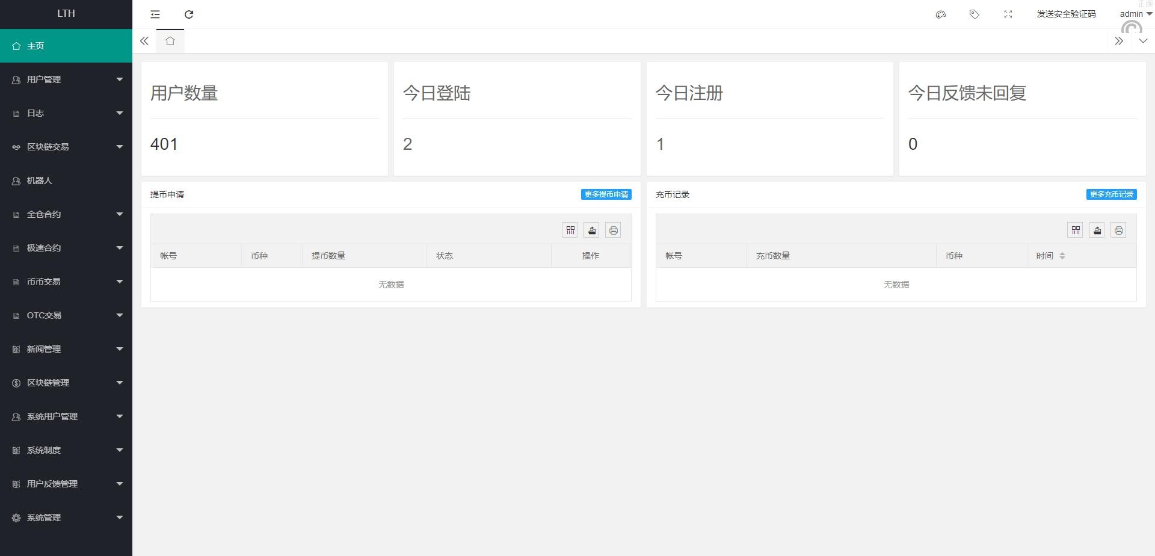Expand the 系统管理 sidebar menu
Viewport: 1155px width, 556px height.
(66, 517)
